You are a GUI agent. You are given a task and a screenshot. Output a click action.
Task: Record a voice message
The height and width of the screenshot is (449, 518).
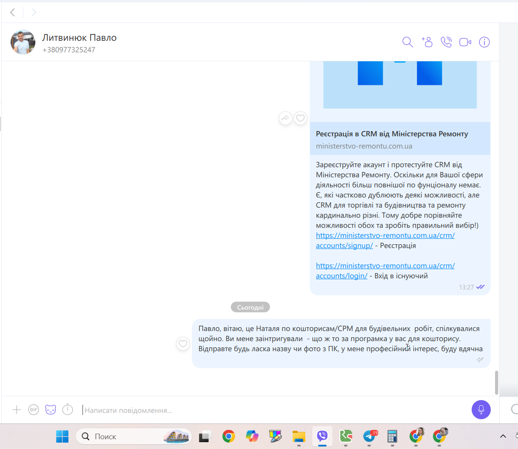coord(481,409)
